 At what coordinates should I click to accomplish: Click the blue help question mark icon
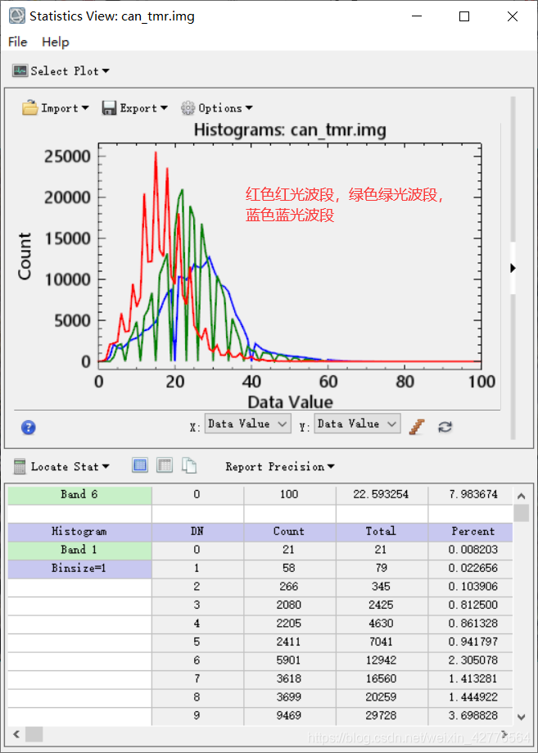click(29, 427)
